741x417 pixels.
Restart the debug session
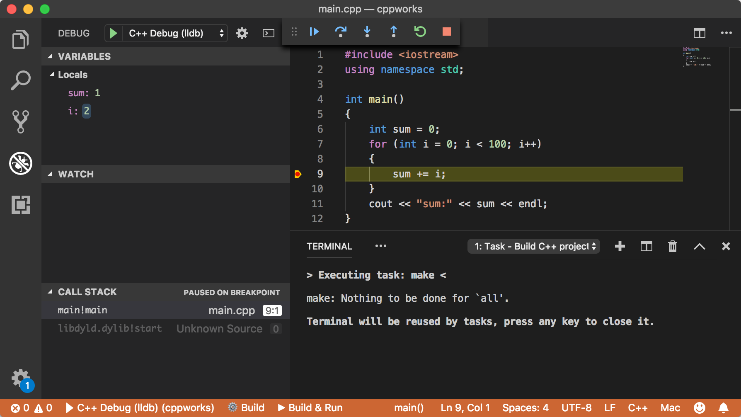point(420,32)
